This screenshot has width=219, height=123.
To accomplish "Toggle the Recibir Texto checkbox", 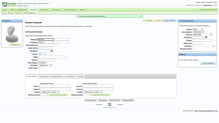I will [39, 68].
